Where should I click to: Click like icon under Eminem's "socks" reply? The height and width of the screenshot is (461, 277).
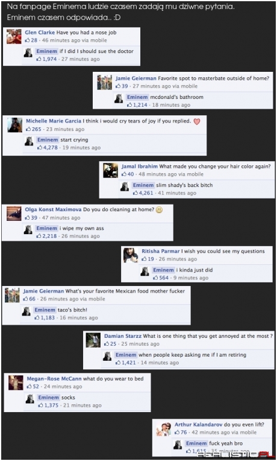coord(41,405)
